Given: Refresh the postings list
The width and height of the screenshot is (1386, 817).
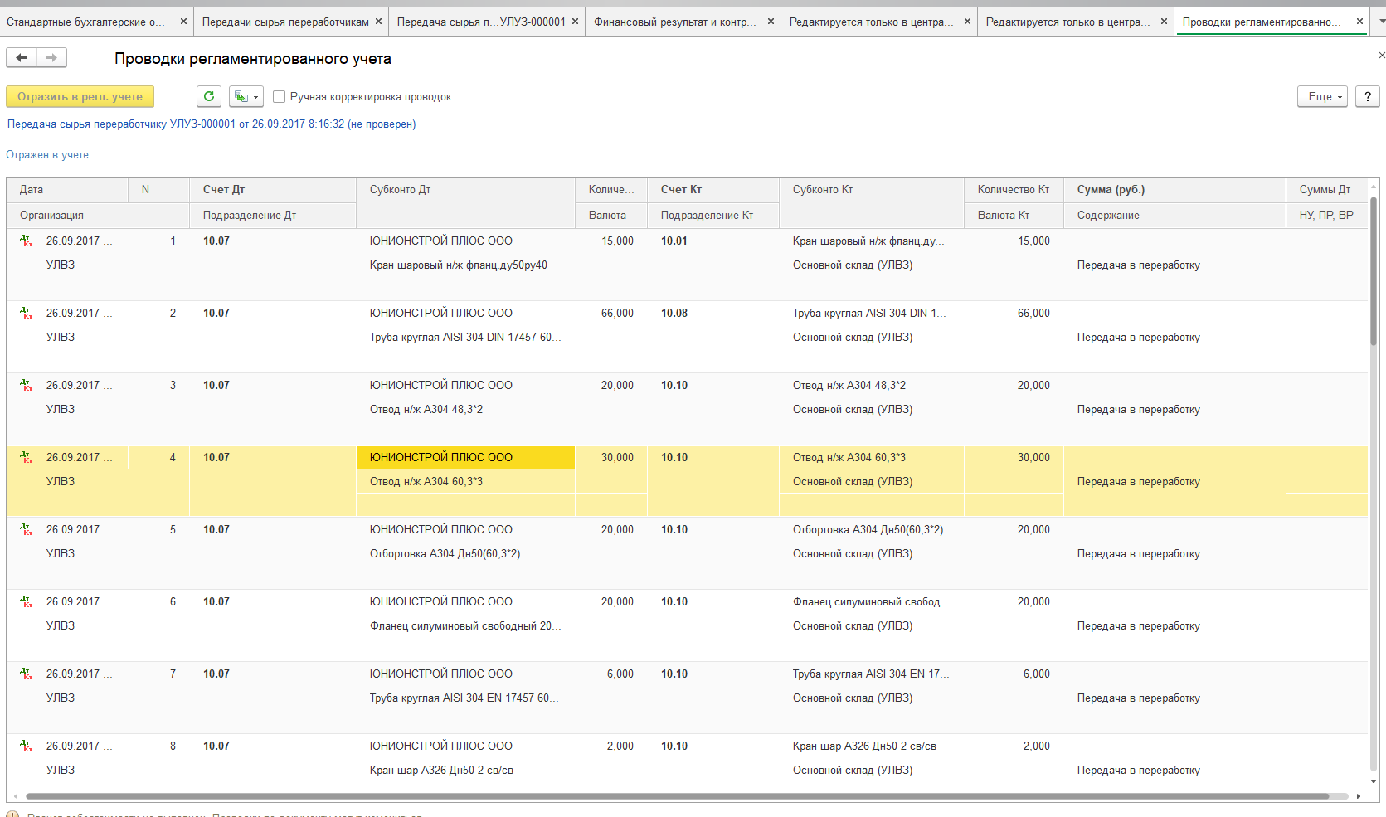Looking at the screenshot, I should 209,97.
